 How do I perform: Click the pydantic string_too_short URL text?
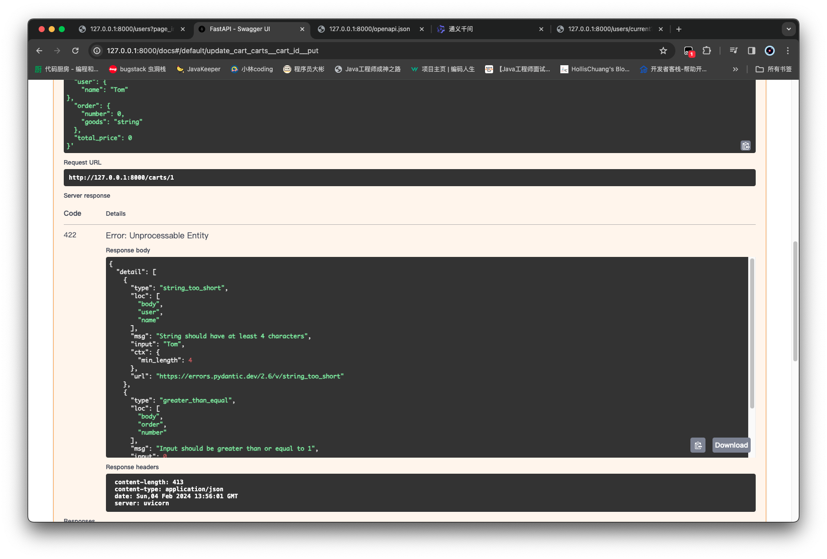click(250, 376)
